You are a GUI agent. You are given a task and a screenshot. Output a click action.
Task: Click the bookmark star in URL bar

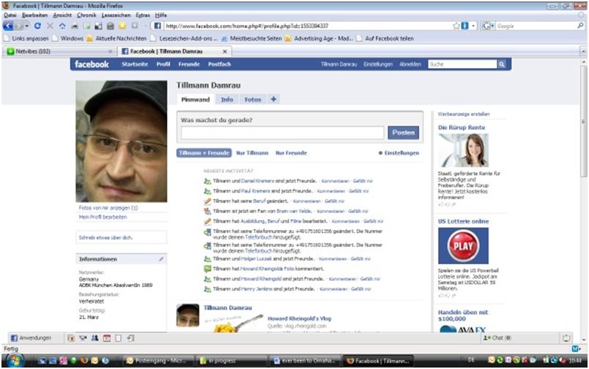[x=456, y=26]
